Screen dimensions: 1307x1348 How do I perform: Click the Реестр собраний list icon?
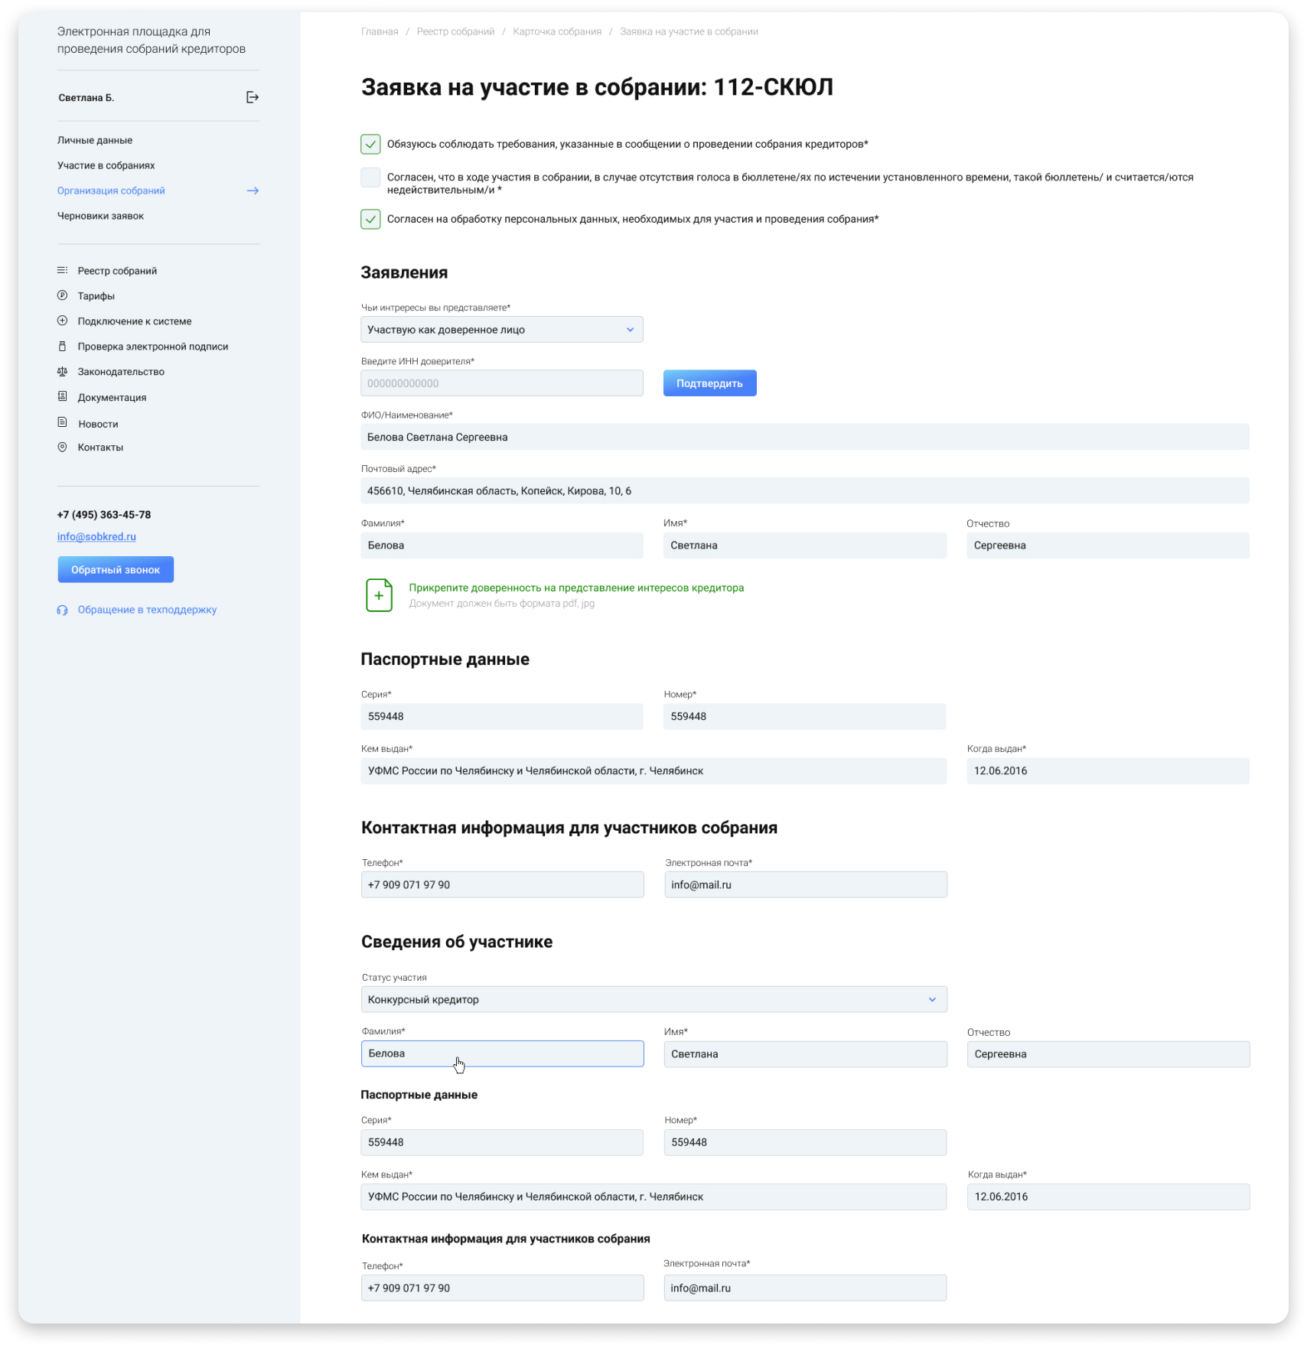[x=63, y=271]
